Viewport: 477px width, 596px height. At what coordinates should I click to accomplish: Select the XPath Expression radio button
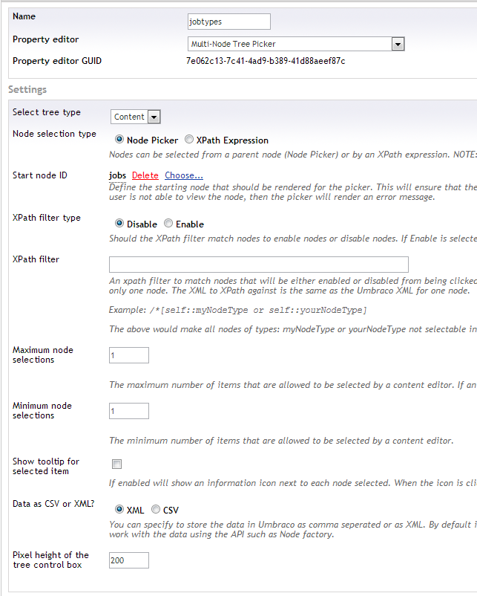point(188,140)
